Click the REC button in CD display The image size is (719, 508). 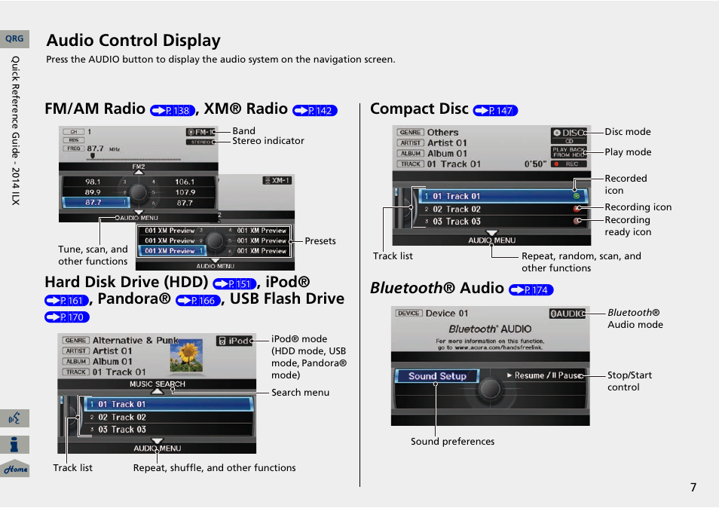(569, 164)
